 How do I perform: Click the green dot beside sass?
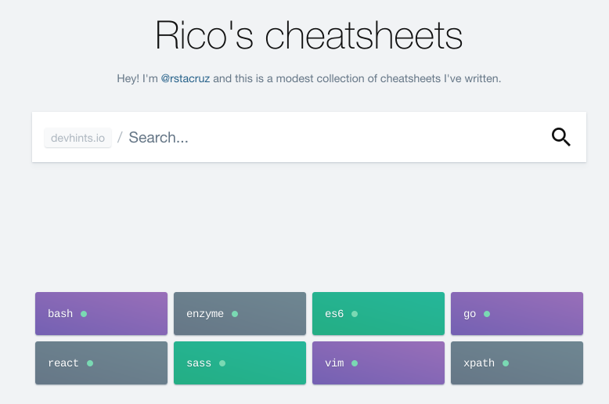(x=222, y=363)
